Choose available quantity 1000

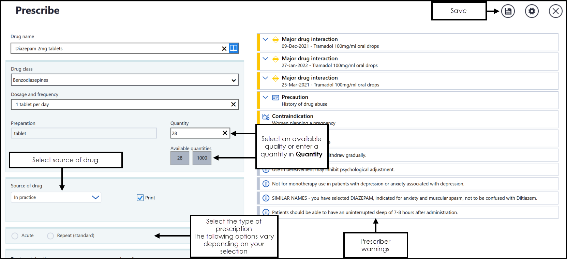coord(202,158)
